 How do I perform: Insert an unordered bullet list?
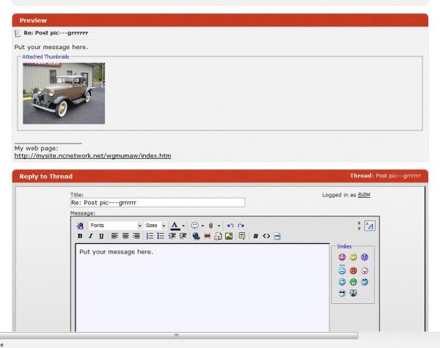(161, 236)
